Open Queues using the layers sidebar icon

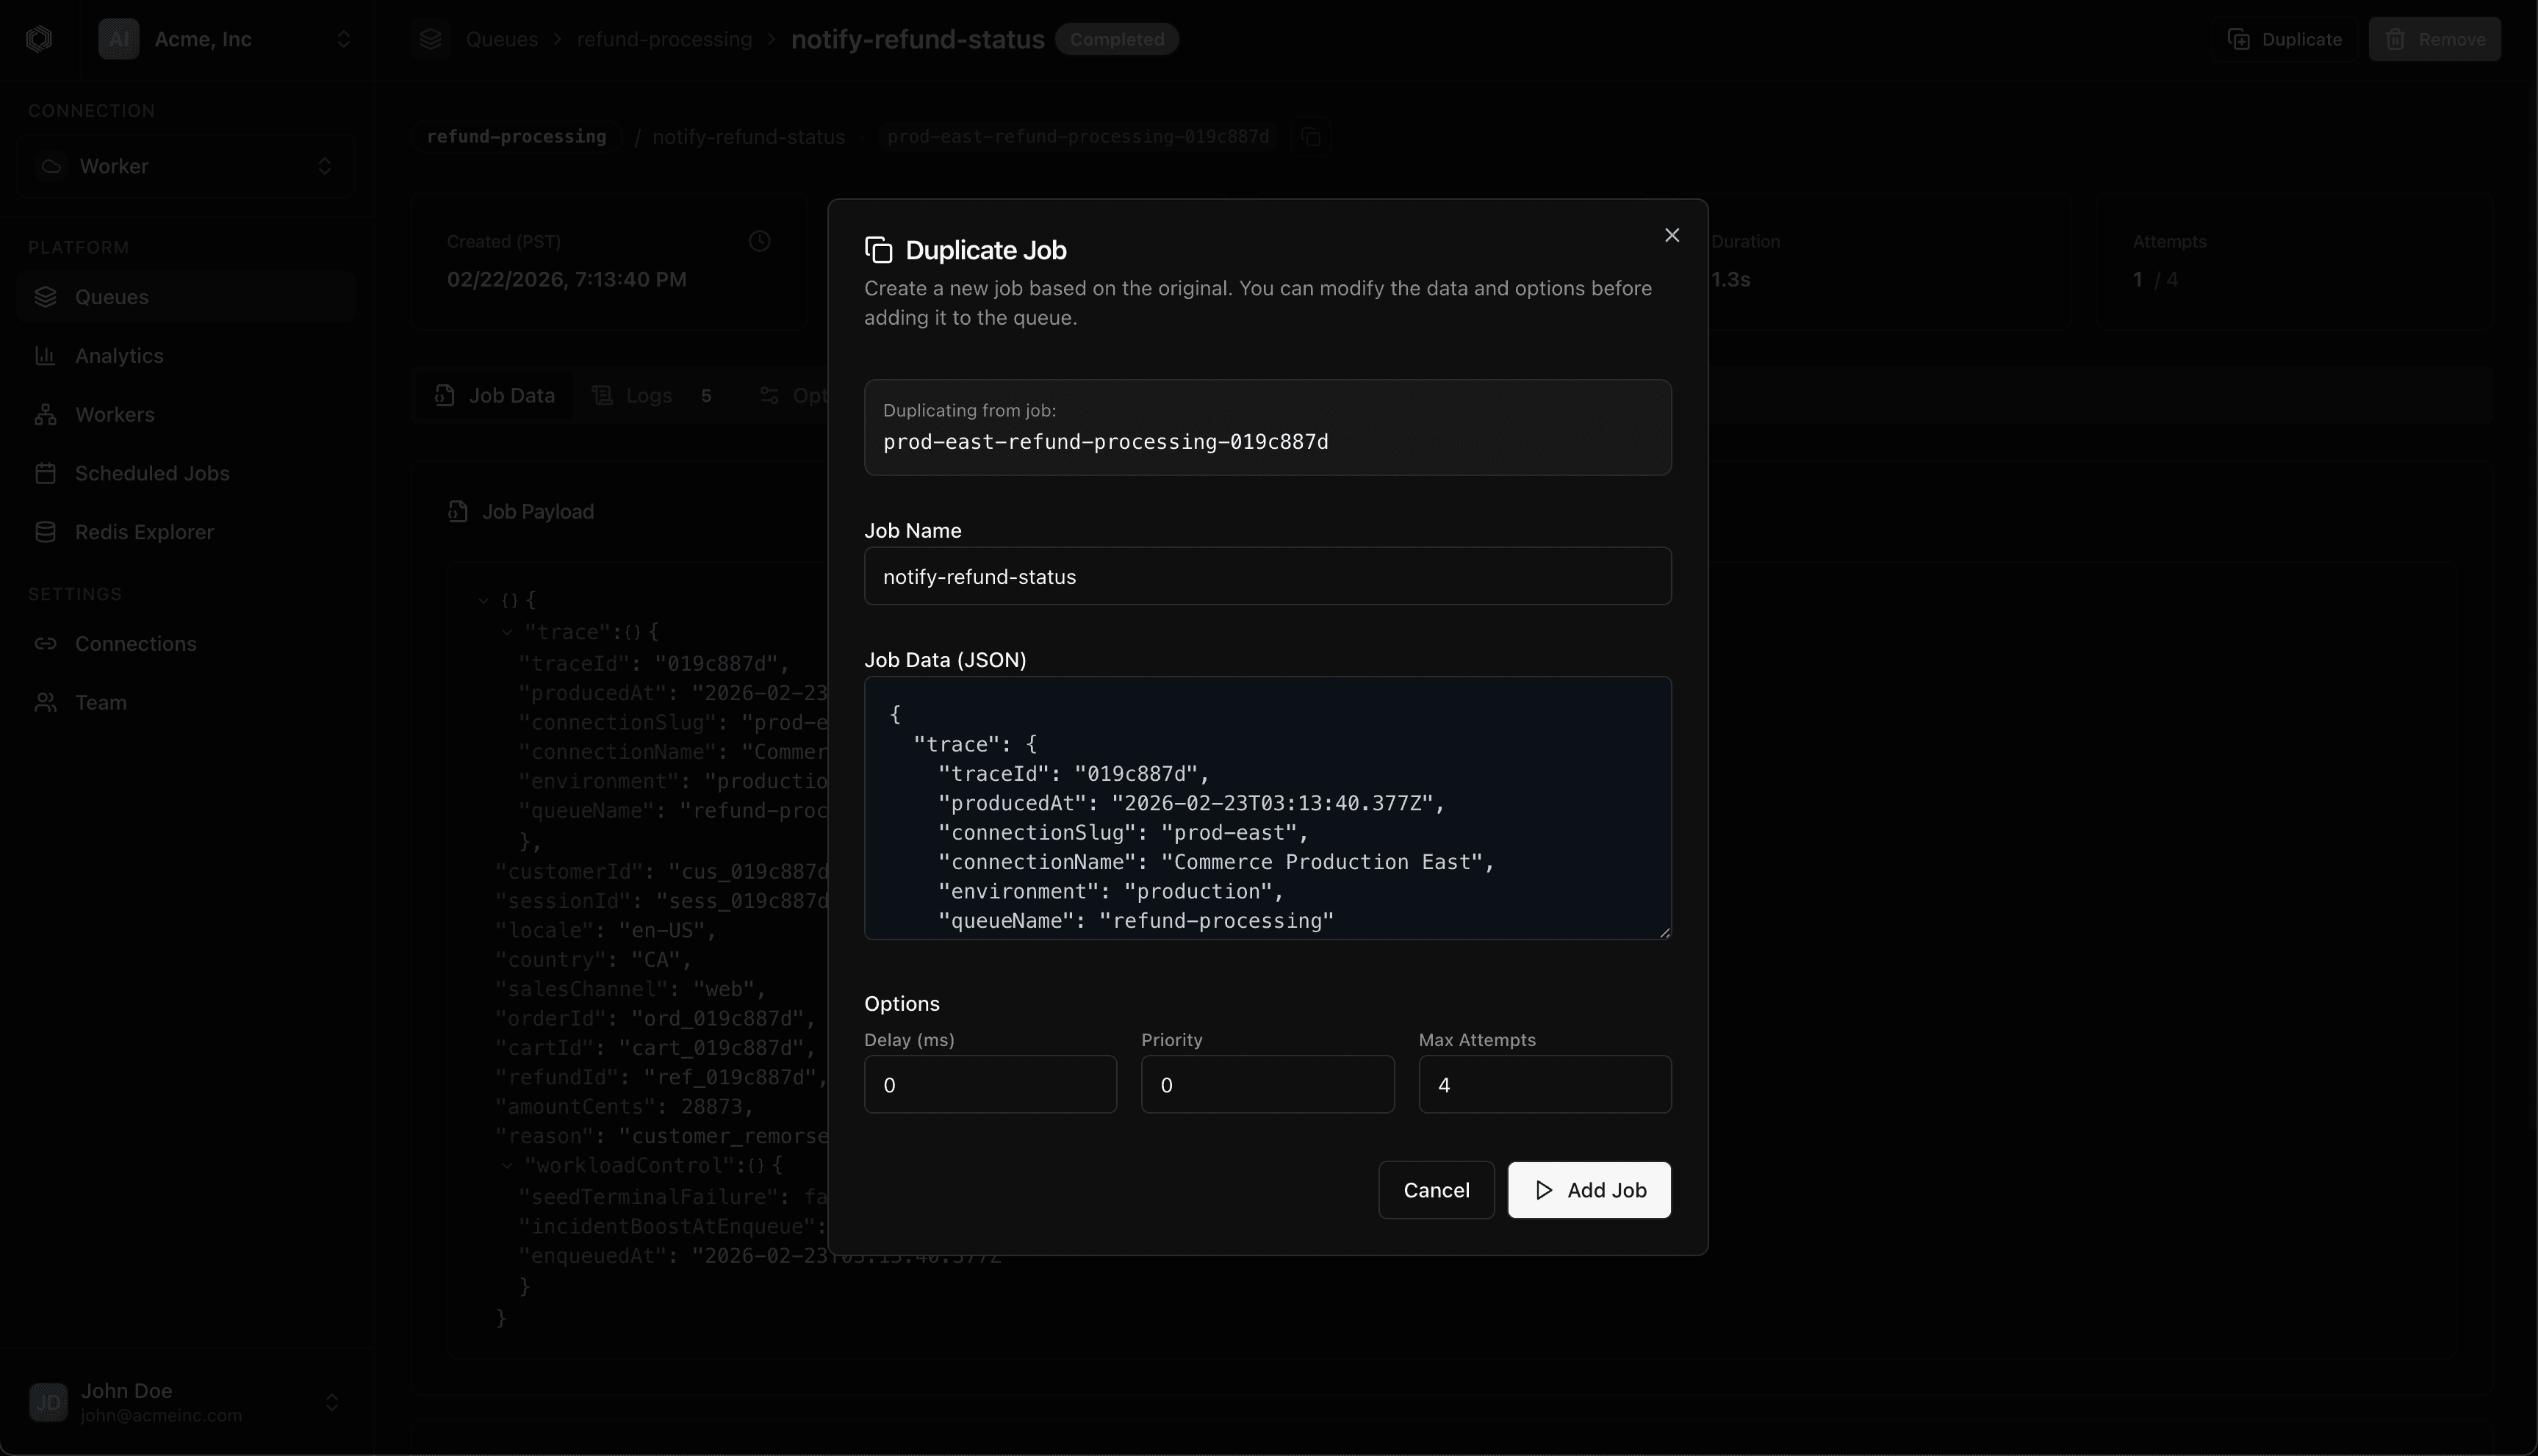[x=45, y=296]
